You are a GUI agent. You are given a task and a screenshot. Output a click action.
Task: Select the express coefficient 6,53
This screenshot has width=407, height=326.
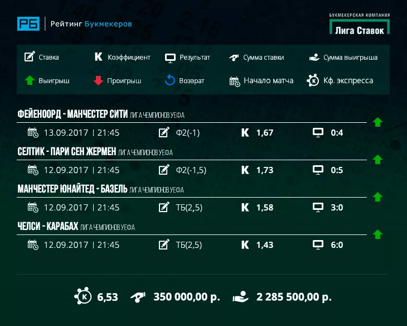108,297
